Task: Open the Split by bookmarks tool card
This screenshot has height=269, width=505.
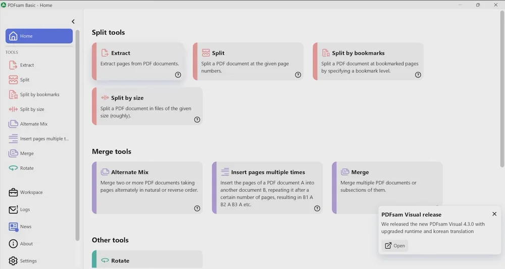Action: click(x=368, y=61)
